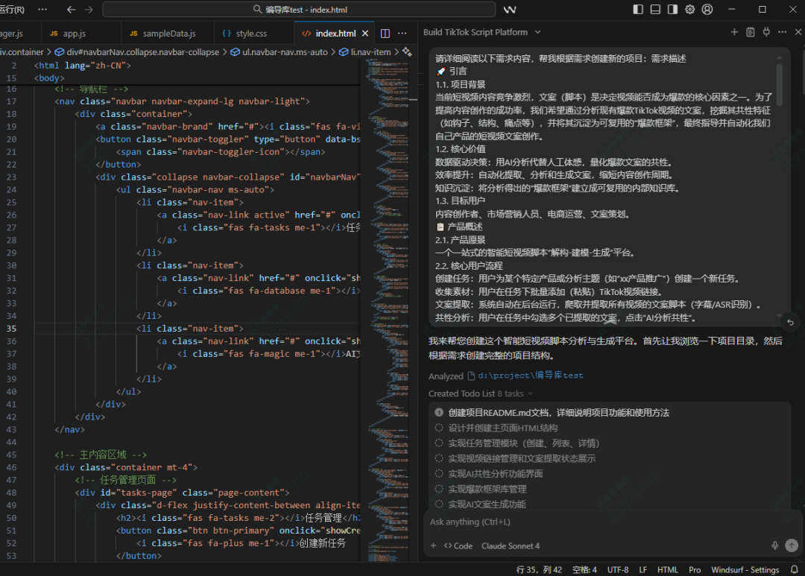Start a new Cascade conversation
805x576 pixels.
click(734, 32)
